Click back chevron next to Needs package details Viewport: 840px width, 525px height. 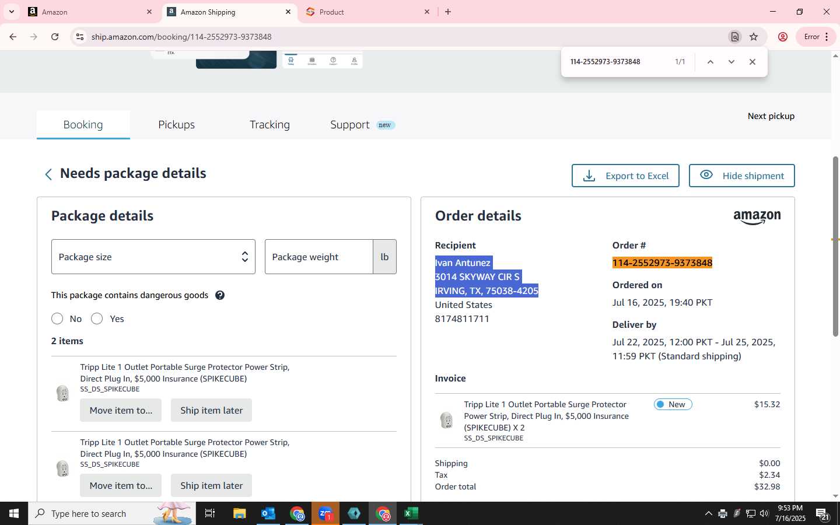click(48, 174)
